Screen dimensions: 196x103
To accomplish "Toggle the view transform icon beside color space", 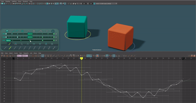I will pyautogui.click(x=94, y=4).
